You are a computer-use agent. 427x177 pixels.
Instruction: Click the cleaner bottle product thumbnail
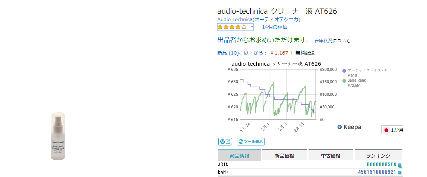tap(58, 136)
